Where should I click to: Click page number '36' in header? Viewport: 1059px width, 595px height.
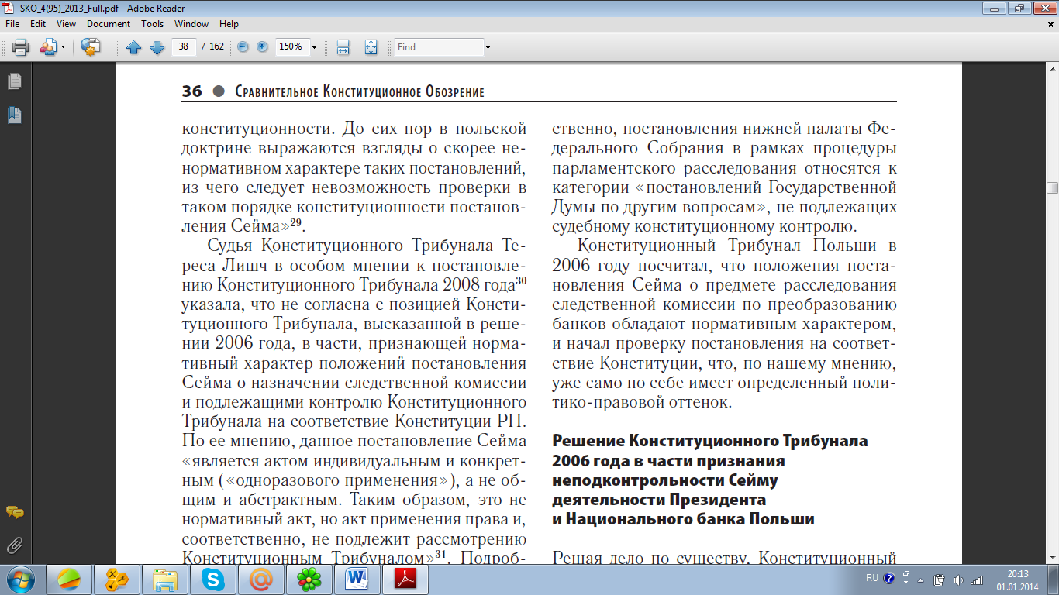pyautogui.click(x=191, y=91)
